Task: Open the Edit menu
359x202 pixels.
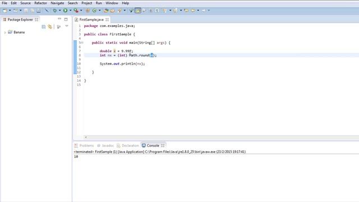Action: [x=13, y=3]
